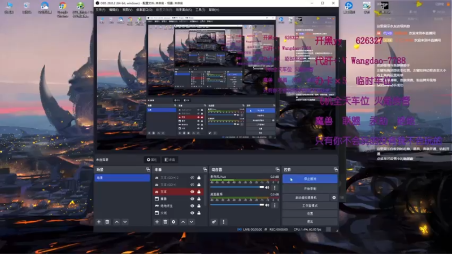This screenshot has width=452, height=254.
Task: Open source properties gear icon in 来源 panel toolbar
Action: tap(173, 222)
